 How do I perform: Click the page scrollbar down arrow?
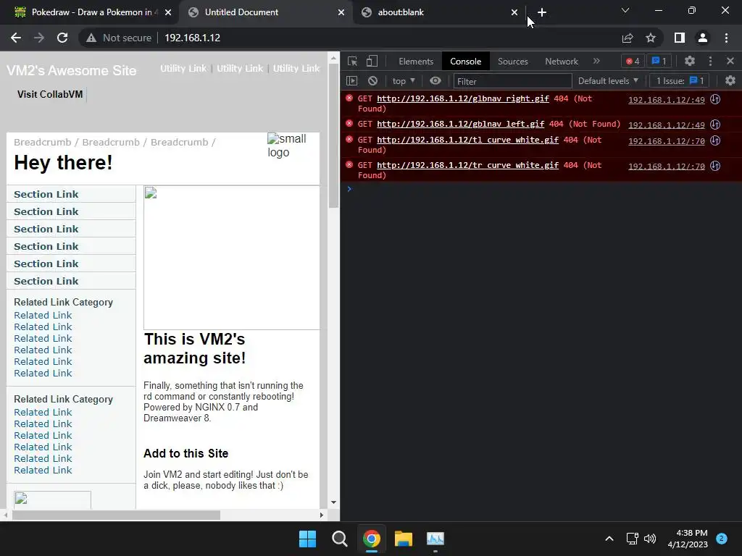coord(333,502)
